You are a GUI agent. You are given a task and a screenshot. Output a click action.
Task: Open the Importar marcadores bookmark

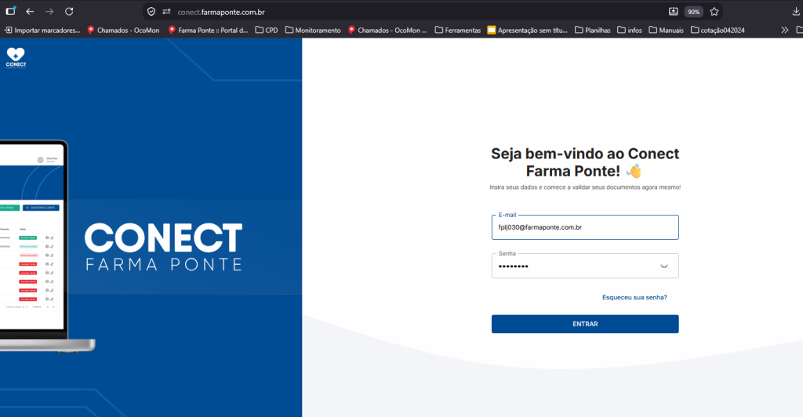tap(42, 31)
